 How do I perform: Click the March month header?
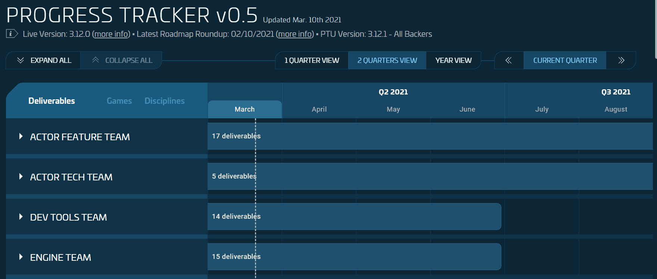(245, 109)
